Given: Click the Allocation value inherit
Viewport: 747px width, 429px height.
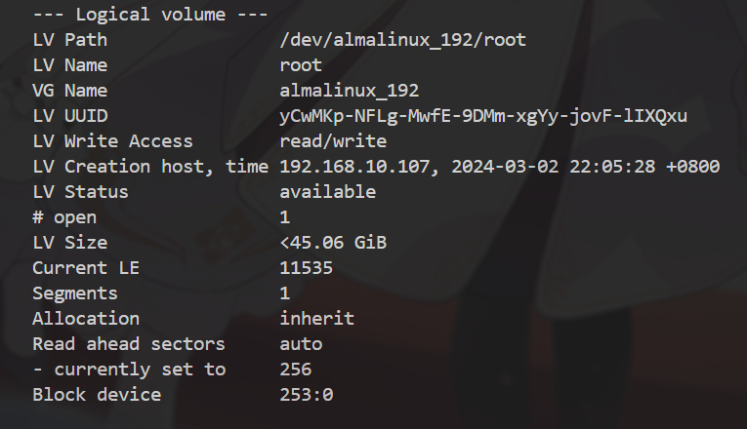Looking at the screenshot, I should click(316, 319).
